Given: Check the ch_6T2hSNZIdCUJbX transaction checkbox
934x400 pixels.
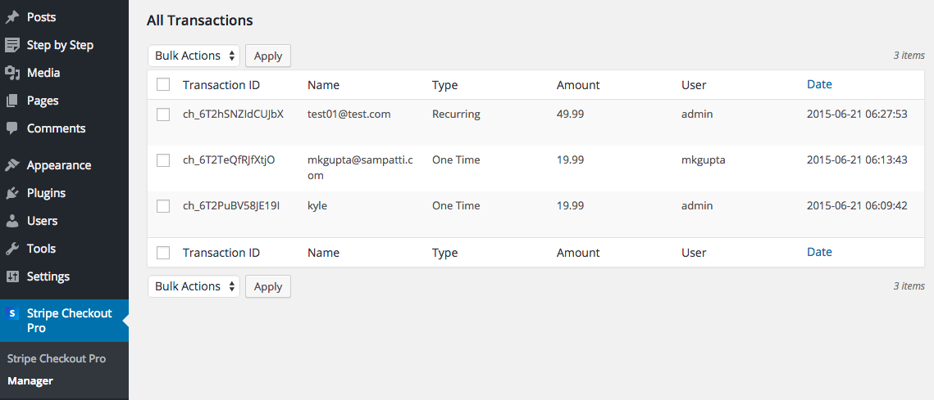Looking at the screenshot, I should click(x=163, y=115).
